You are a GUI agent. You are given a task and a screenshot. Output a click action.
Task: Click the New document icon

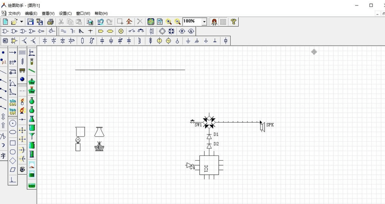(x=5, y=22)
